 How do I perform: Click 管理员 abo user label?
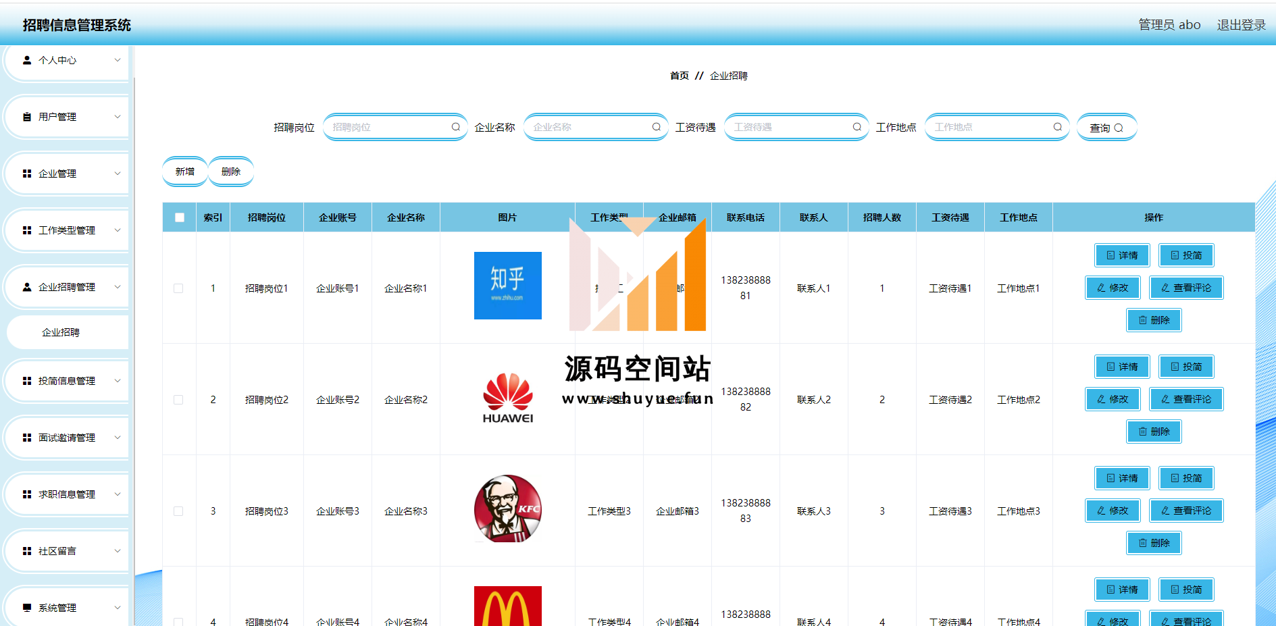tap(1169, 25)
